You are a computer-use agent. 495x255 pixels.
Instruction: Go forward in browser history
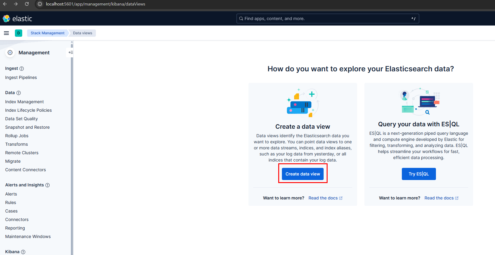tap(16, 4)
